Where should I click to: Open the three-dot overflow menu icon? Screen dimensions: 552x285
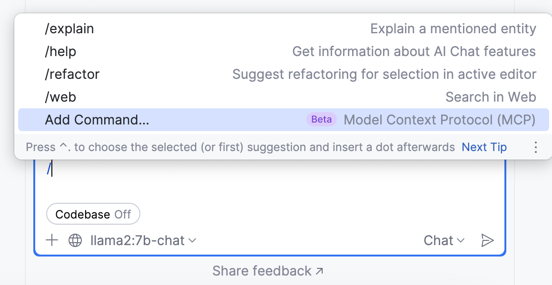point(536,147)
